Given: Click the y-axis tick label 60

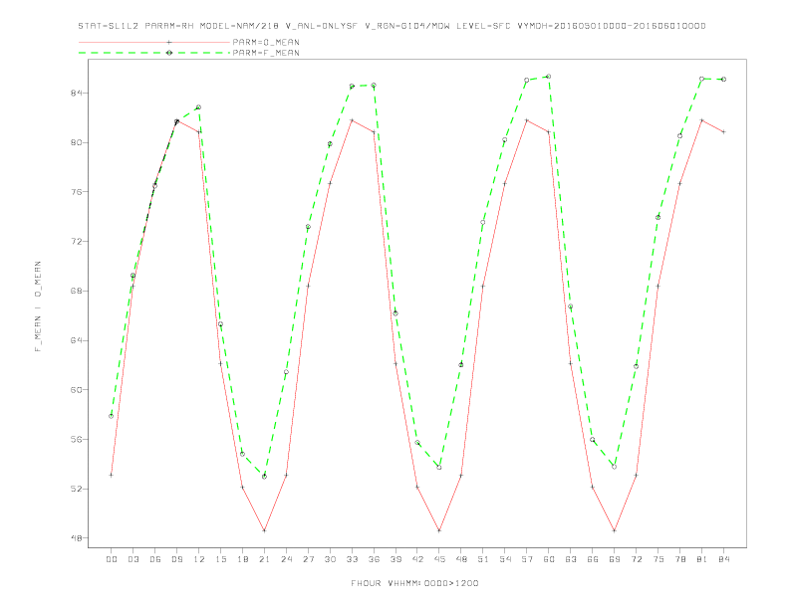Looking at the screenshot, I should coord(76,390).
